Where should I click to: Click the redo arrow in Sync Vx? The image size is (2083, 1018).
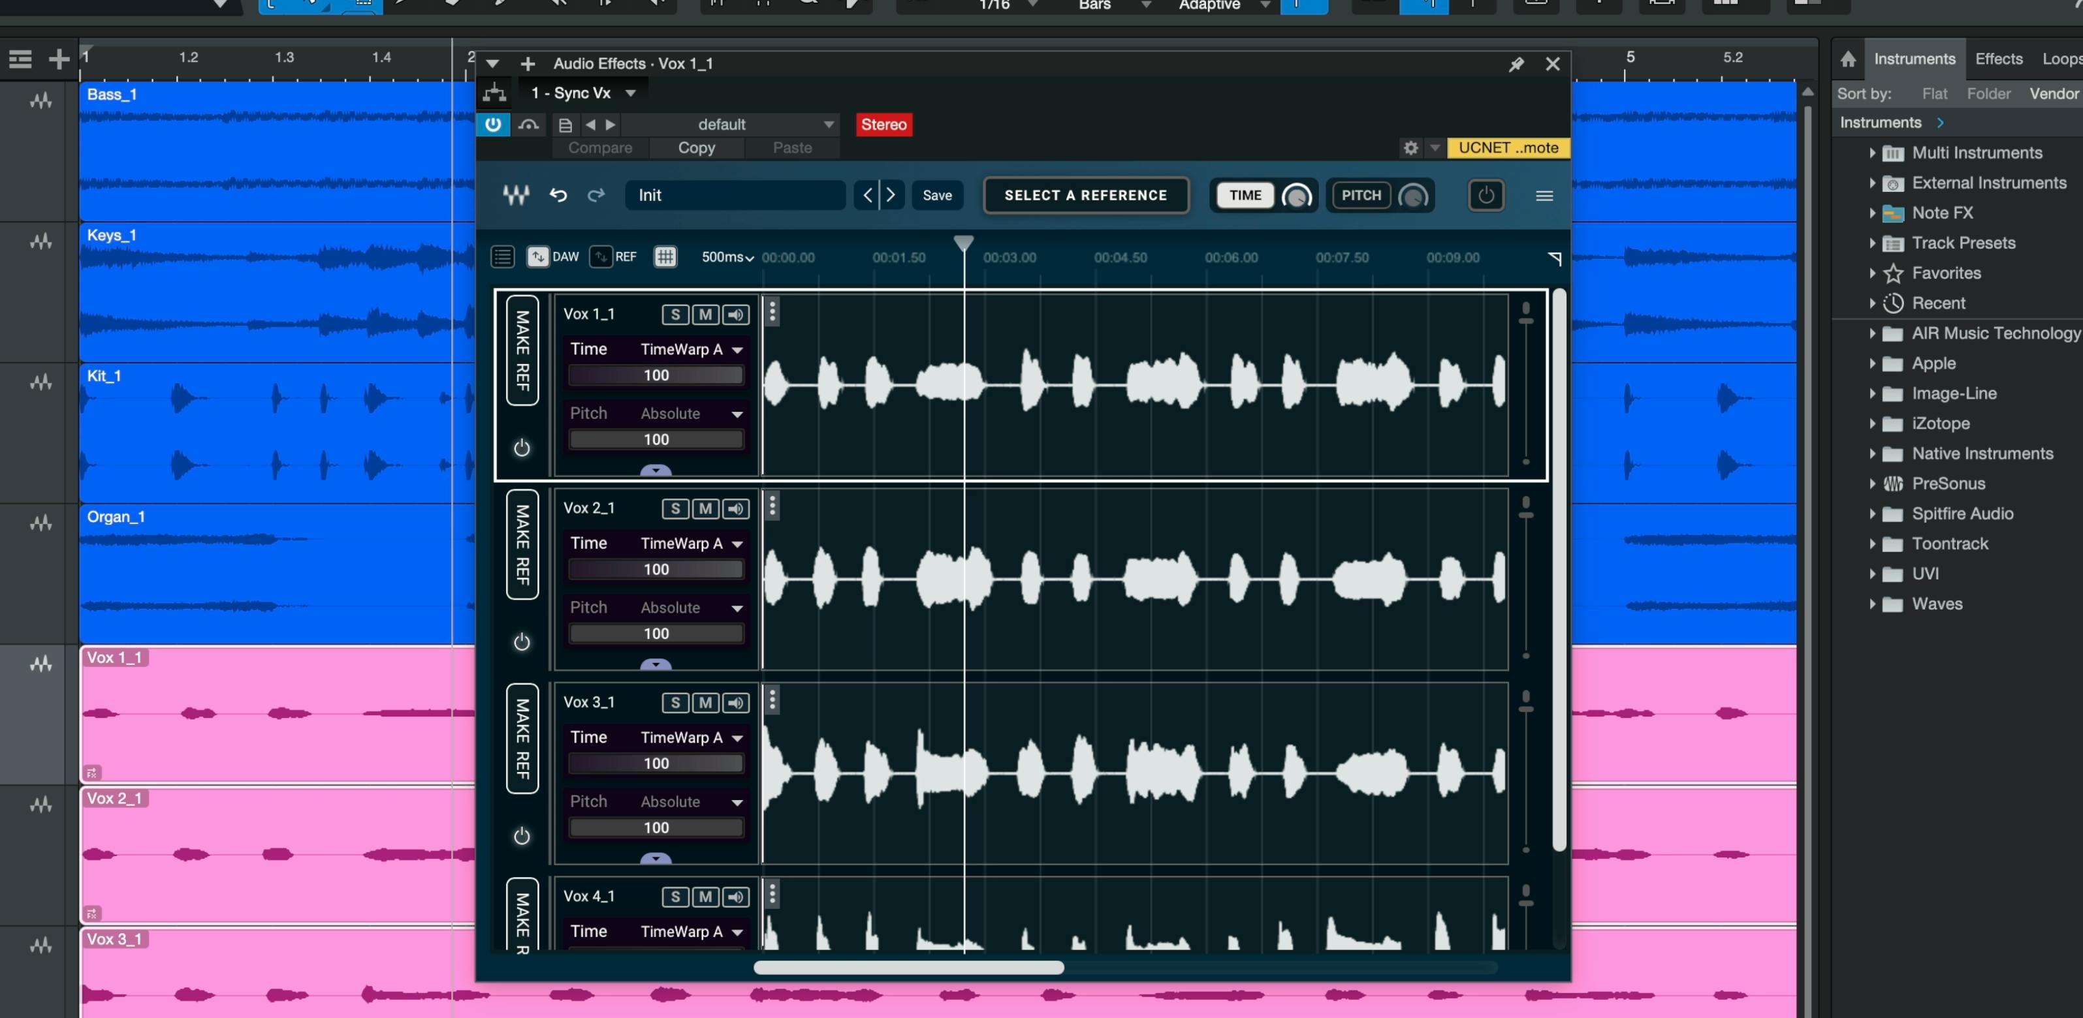tap(596, 194)
